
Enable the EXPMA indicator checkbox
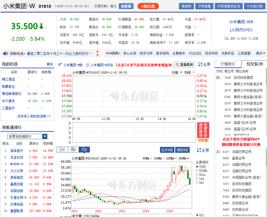(197, 171)
